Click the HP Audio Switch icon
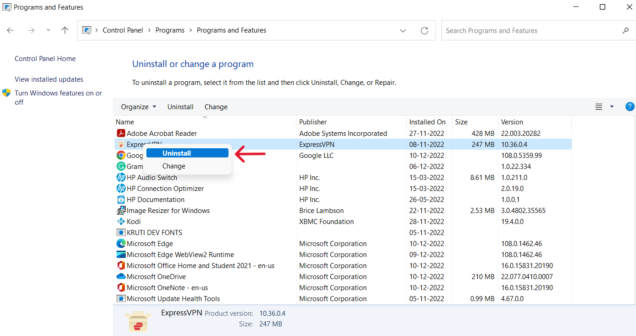The image size is (636, 336). tap(121, 178)
